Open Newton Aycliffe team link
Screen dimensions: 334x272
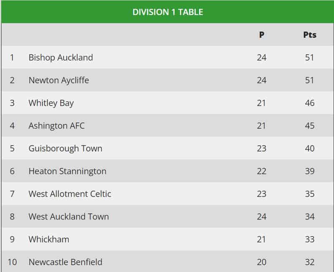[59, 80]
